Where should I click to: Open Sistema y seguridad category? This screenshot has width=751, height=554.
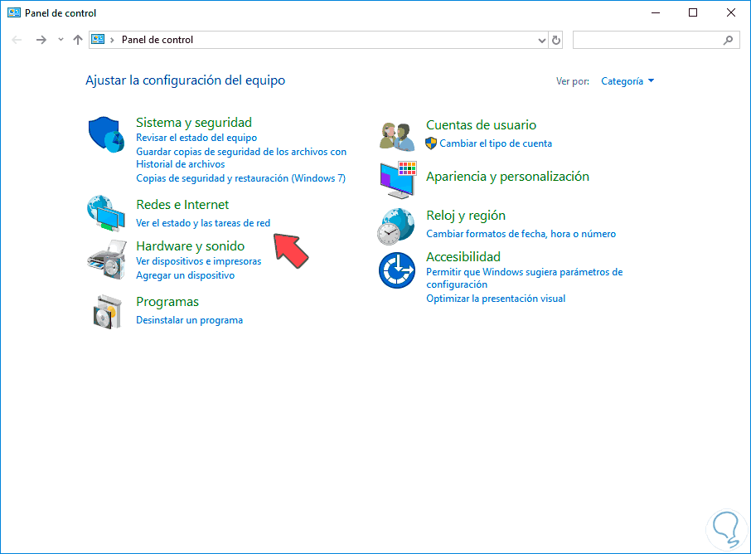point(194,123)
